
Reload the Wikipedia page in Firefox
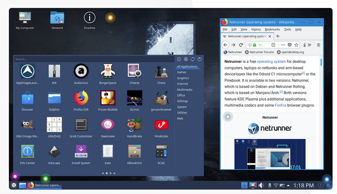(241, 45)
